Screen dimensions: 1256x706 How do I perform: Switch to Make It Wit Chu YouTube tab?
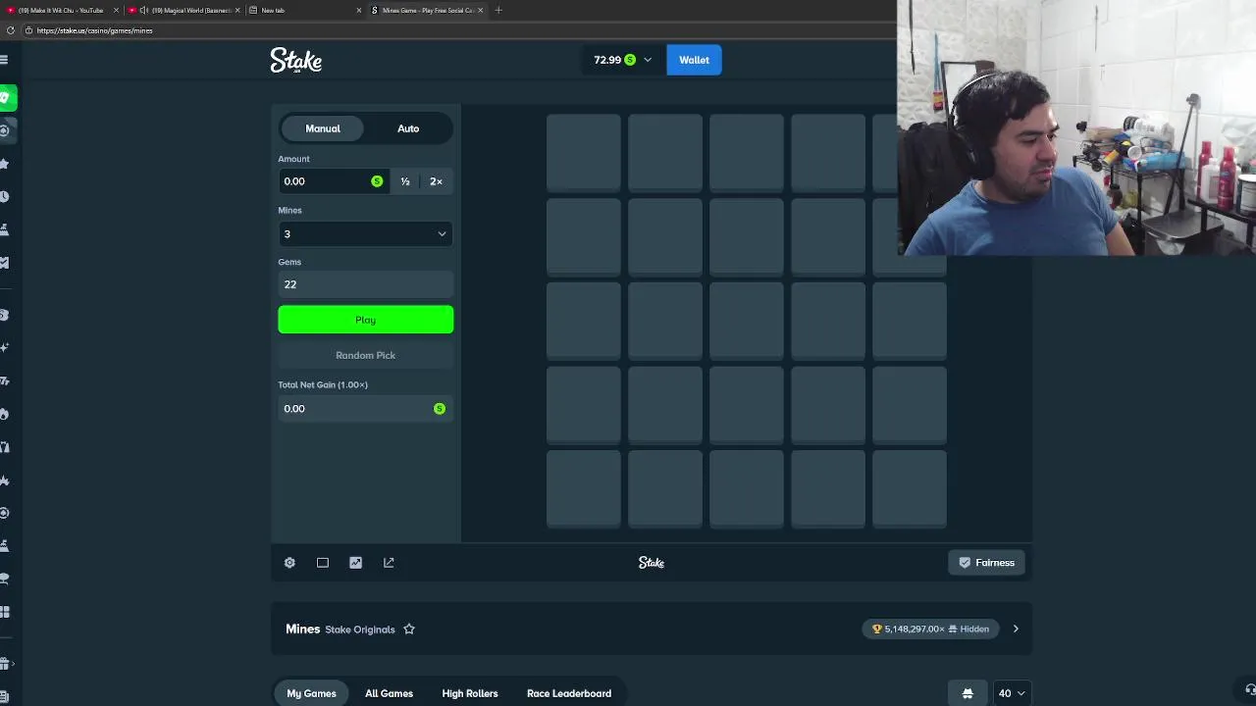click(61, 10)
